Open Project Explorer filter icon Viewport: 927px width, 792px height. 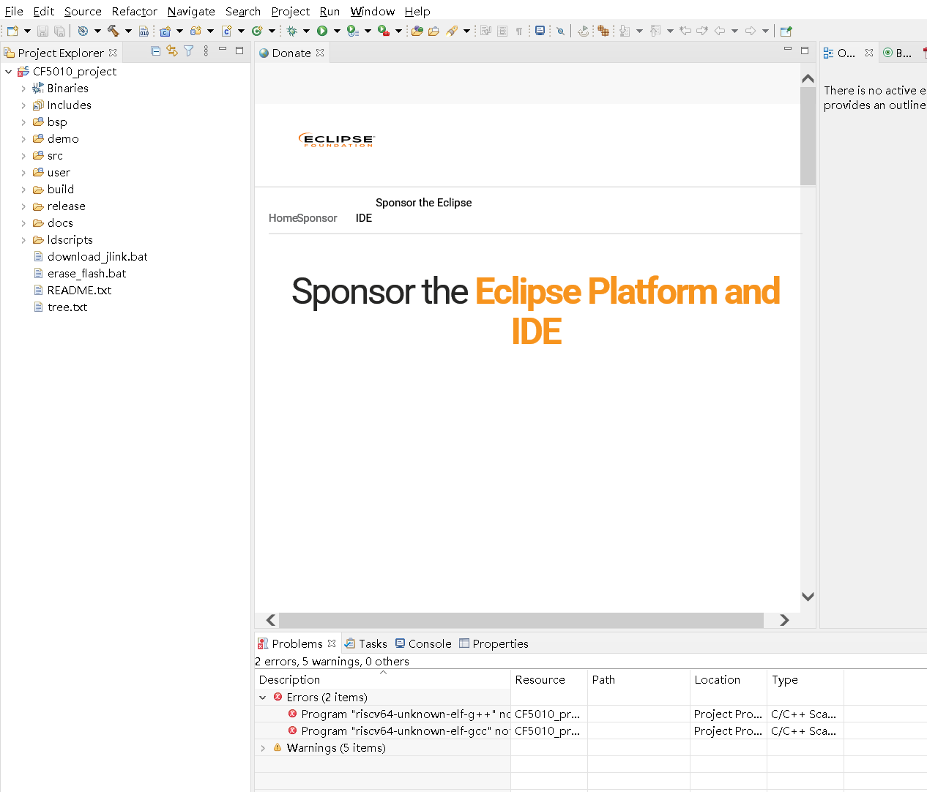[188, 51]
